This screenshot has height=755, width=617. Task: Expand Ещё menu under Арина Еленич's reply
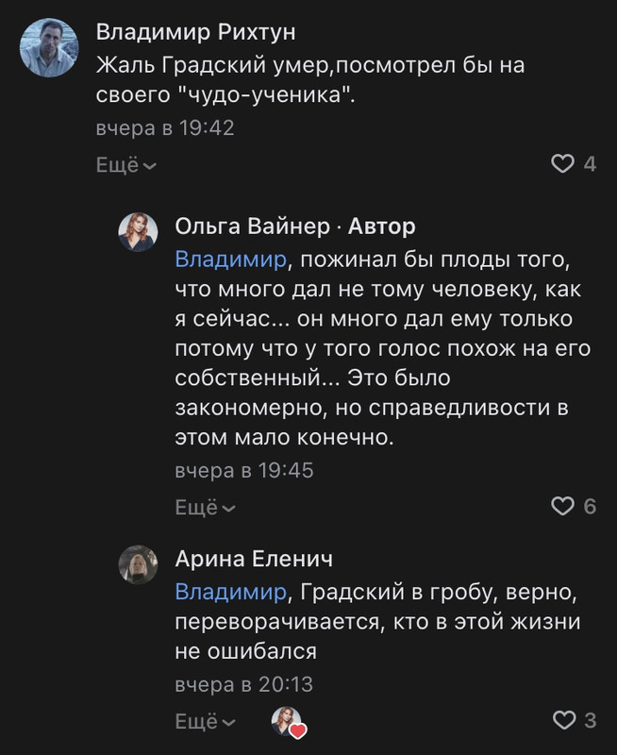205,721
